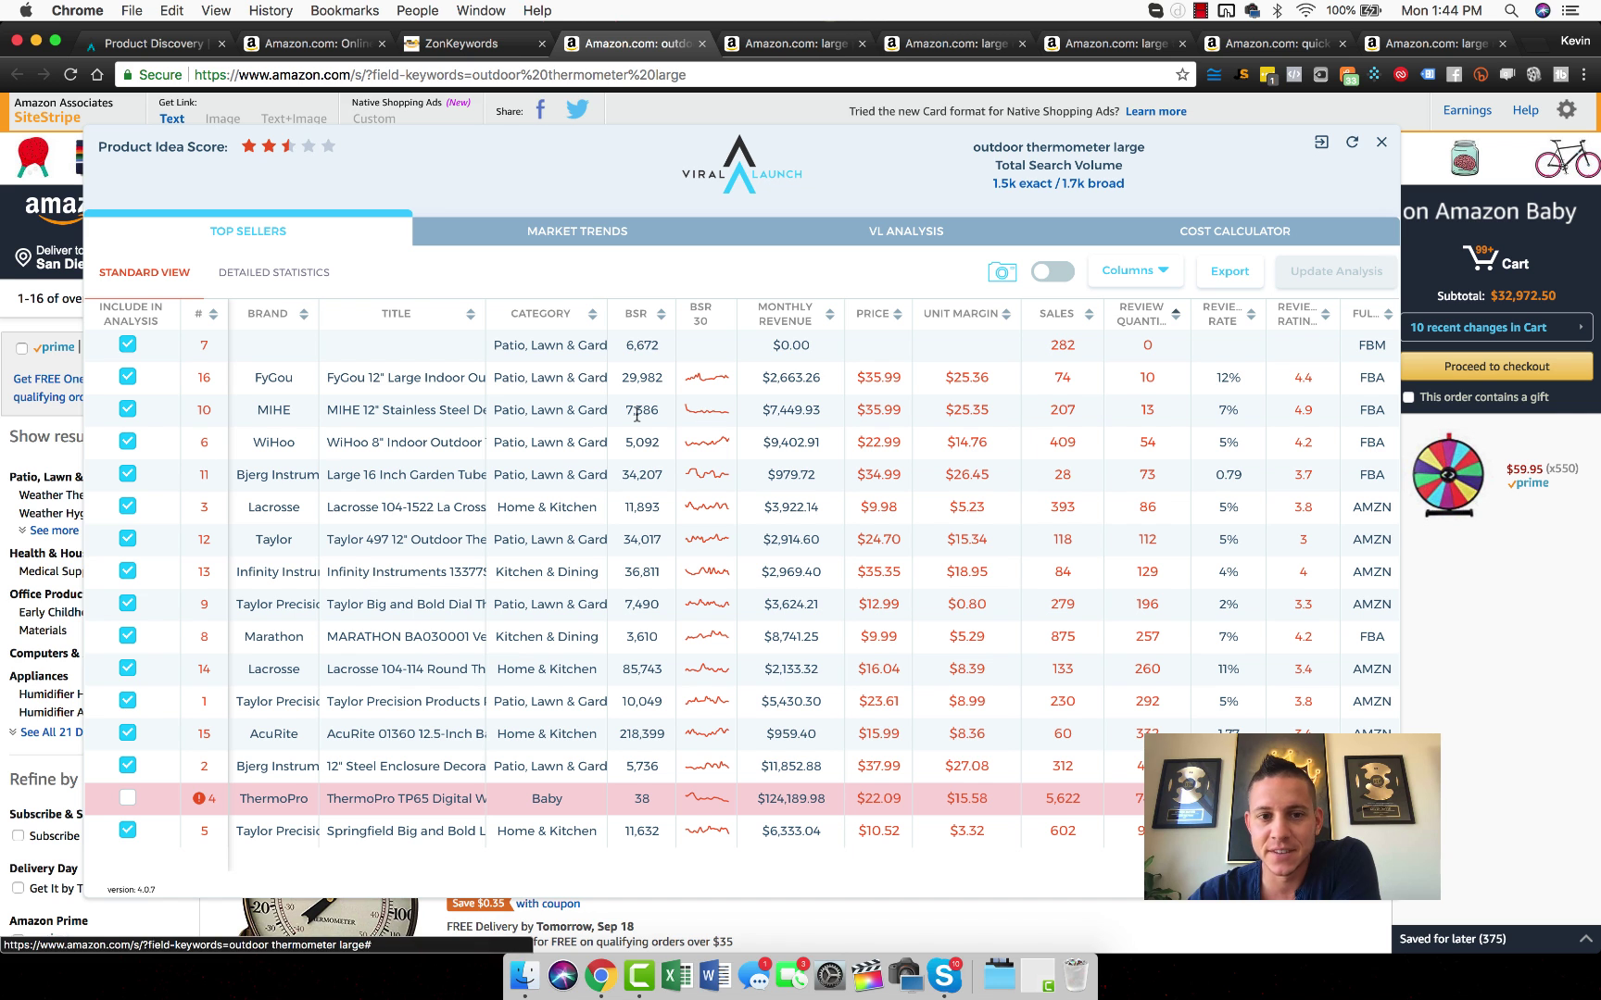
Task: Expand the Saved for later section
Action: pos(1495,939)
